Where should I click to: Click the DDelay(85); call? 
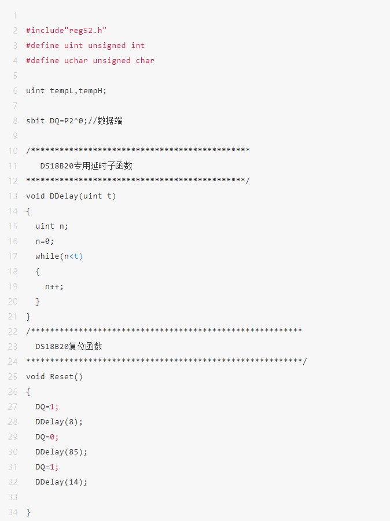[x=61, y=452]
